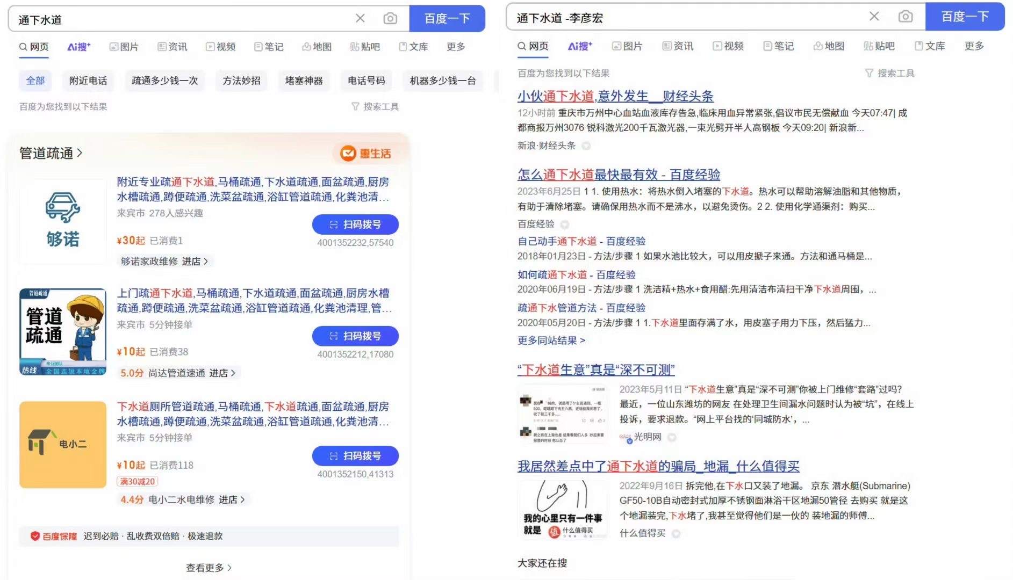Click the left 百度一下 search button
This screenshot has width=1013, height=580.
click(x=447, y=19)
